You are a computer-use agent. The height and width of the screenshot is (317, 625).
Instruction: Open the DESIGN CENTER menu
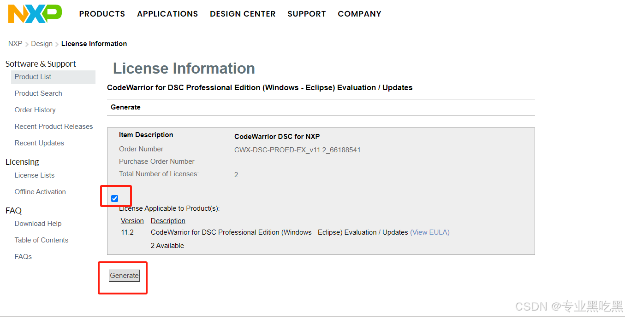coord(243,14)
